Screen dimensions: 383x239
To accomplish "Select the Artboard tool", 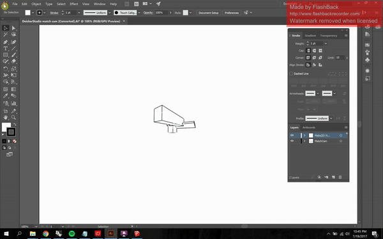I will (x=5, y=111).
